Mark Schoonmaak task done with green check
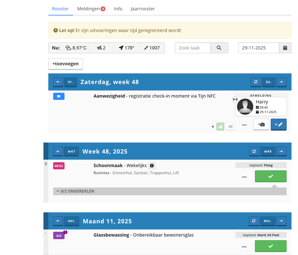The image size is (298, 255). click(x=270, y=176)
